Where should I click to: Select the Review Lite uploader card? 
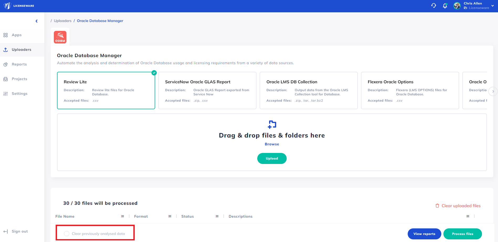click(106, 90)
